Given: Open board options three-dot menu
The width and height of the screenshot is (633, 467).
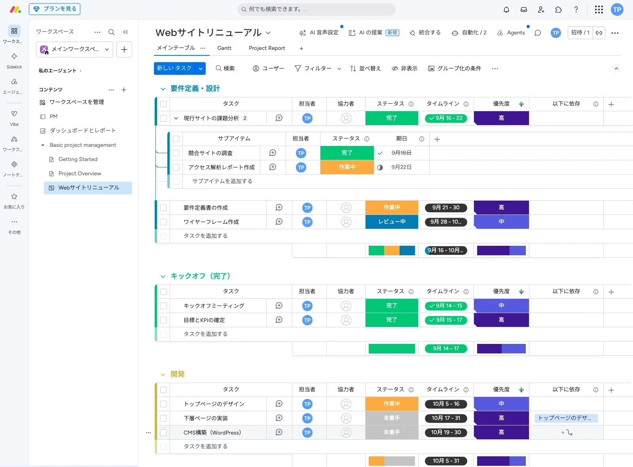Looking at the screenshot, I should (x=615, y=33).
